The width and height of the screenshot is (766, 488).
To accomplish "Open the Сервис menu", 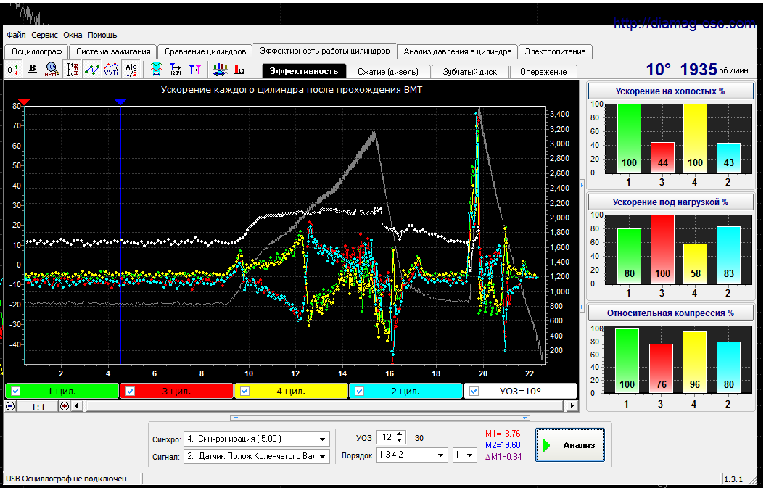I will (x=44, y=36).
